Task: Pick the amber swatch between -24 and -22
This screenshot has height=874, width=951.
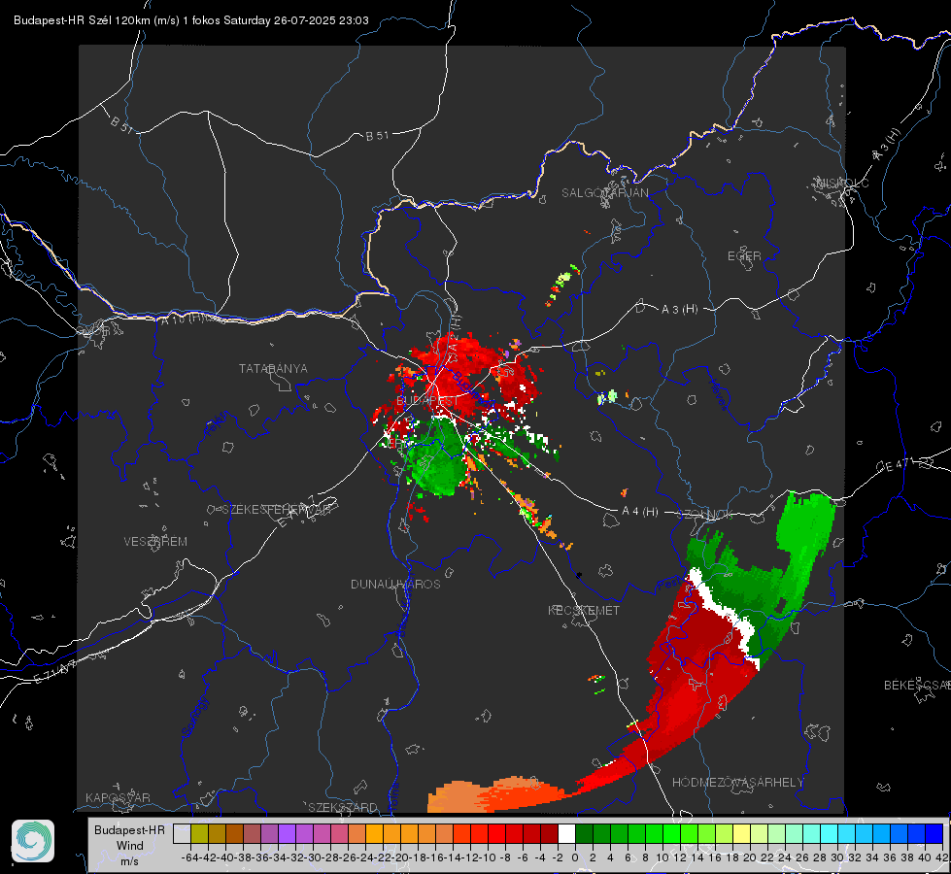Action: tap(374, 833)
